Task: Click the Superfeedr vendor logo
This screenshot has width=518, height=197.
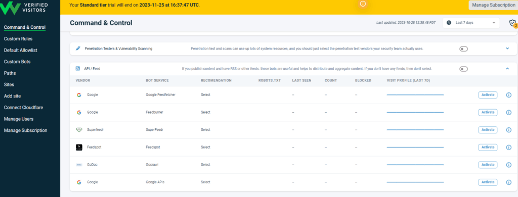Action: point(79,130)
